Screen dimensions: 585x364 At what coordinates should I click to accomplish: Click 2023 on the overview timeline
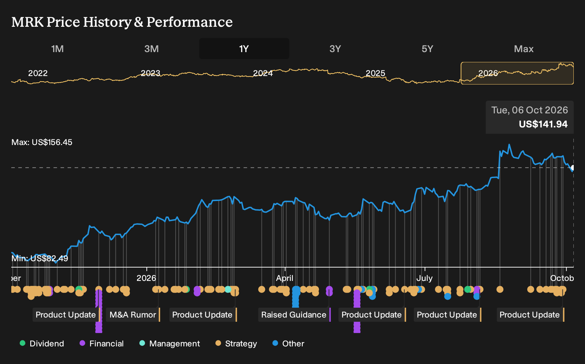coord(150,73)
